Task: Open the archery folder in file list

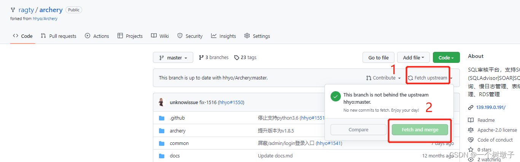Action: pos(178,131)
